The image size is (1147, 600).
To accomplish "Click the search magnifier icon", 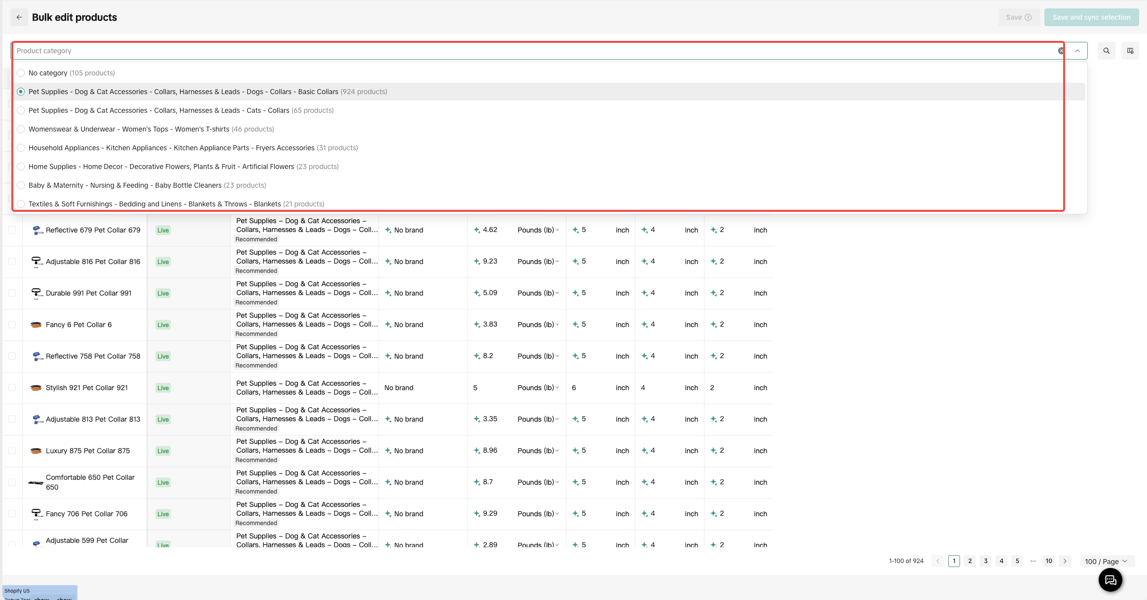I will click(x=1106, y=51).
